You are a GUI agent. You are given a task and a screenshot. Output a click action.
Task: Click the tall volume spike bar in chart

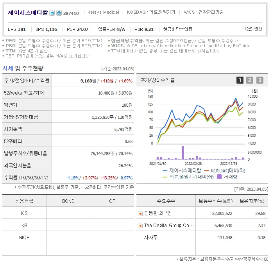183,152
